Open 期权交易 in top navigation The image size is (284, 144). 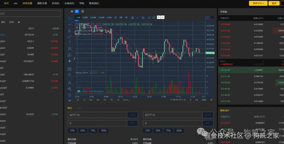click(42, 3)
